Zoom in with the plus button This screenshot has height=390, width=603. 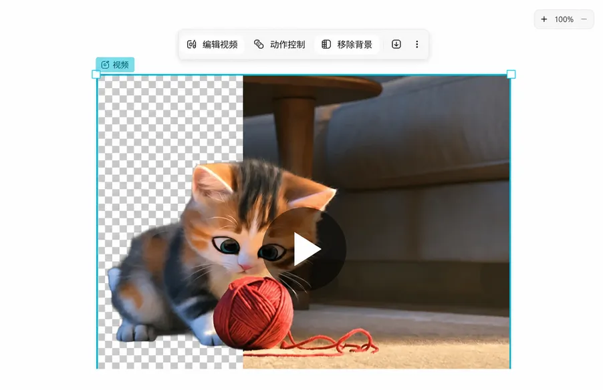[x=544, y=19]
